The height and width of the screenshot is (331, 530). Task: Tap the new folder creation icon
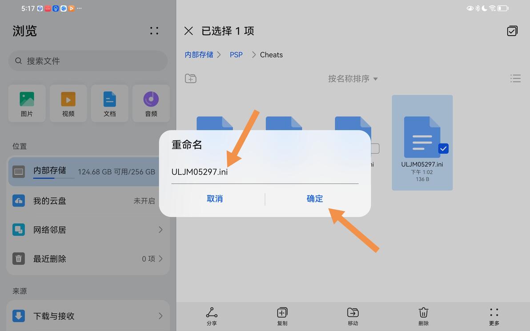tap(190, 78)
